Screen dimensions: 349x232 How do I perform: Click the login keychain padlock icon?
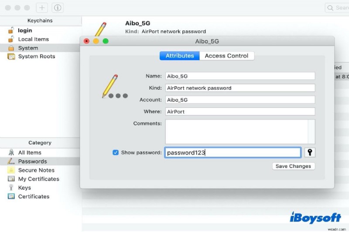coord(11,30)
